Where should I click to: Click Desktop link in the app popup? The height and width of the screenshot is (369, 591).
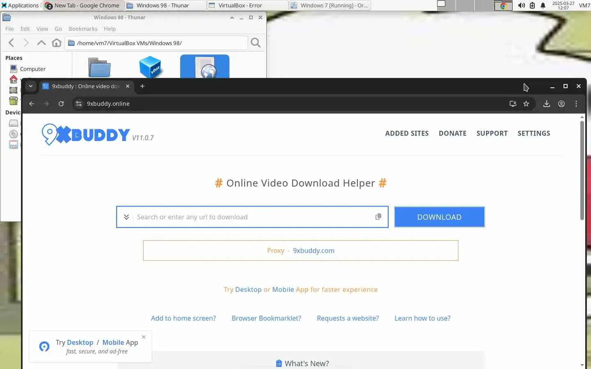(x=80, y=342)
